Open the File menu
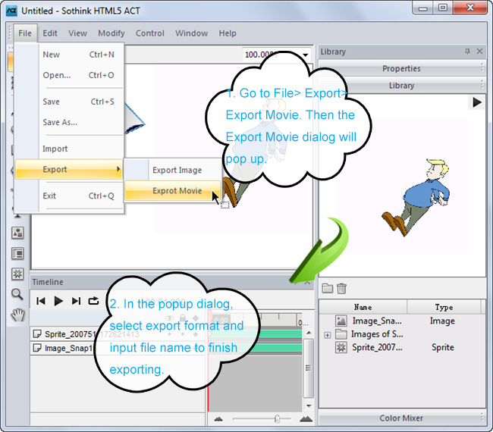 click(25, 33)
